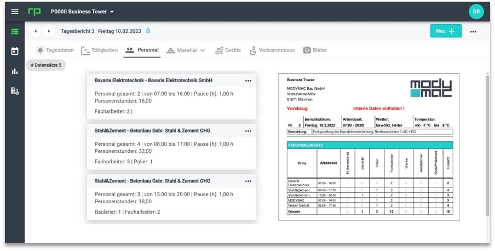The width and height of the screenshot is (495, 251).
Task: Click the green rp logo
Action: (34, 12)
